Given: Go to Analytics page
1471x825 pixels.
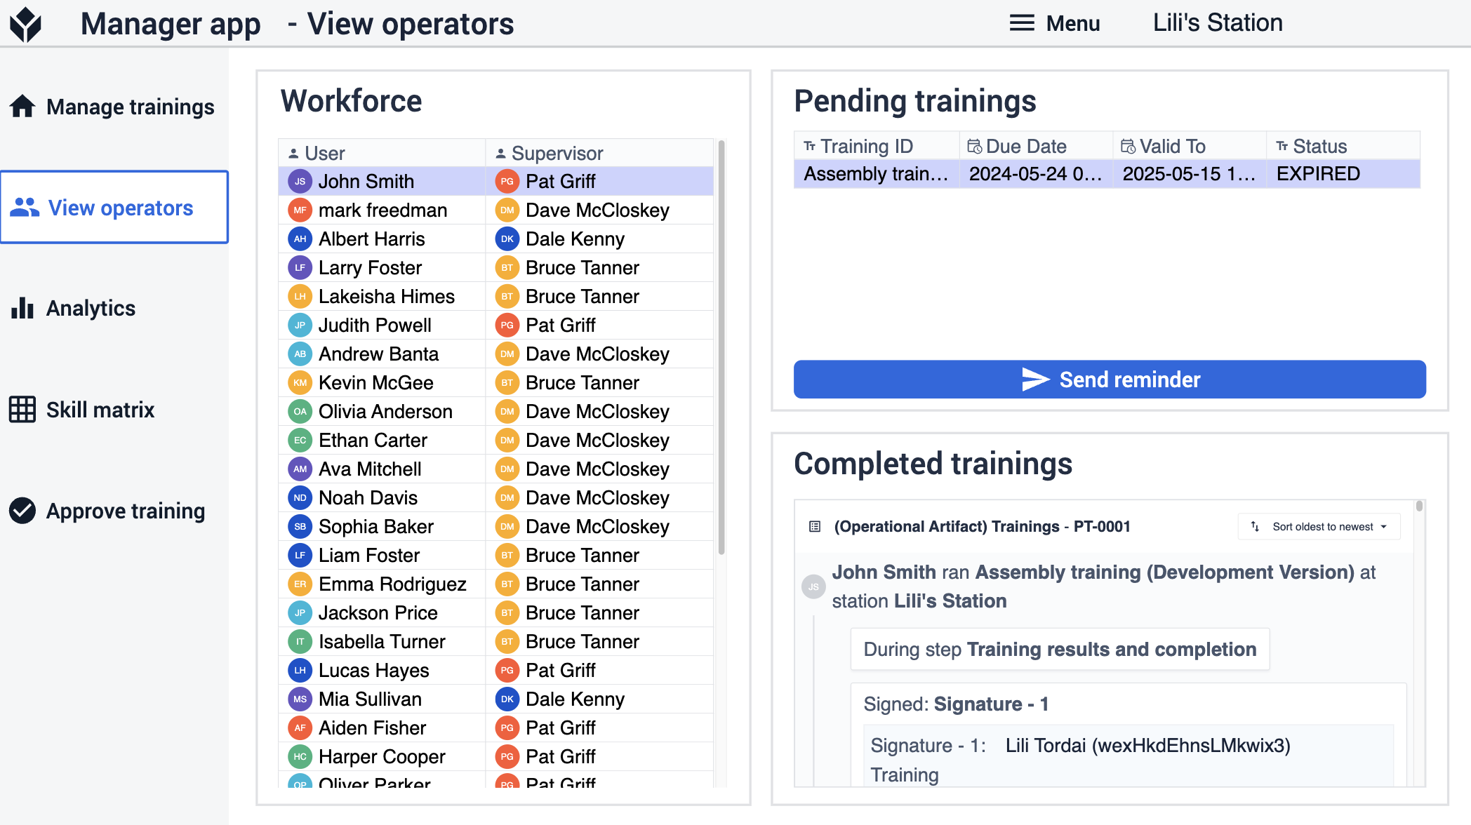Looking at the screenshot, I should click(114, 308).
